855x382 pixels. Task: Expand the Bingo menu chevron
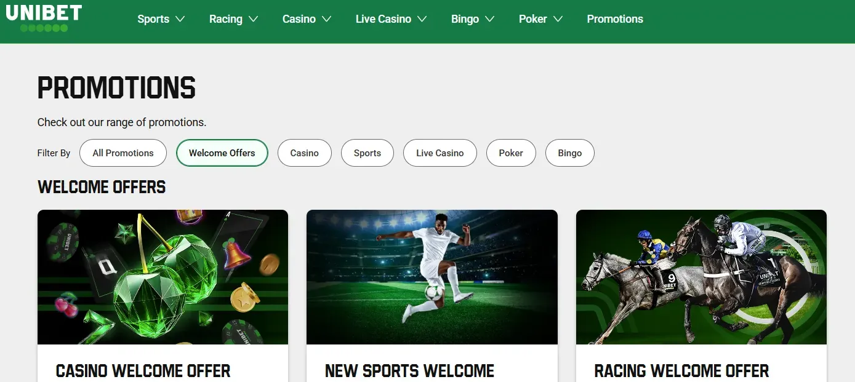[489, 19]
